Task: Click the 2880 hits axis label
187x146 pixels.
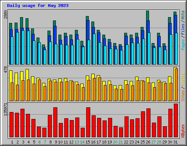Action: pos(5,14)
